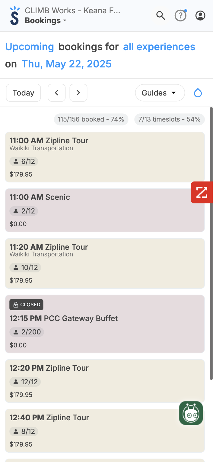Open the green robot chat assistant
Screen dimensions: 213x462
point(191,413)
